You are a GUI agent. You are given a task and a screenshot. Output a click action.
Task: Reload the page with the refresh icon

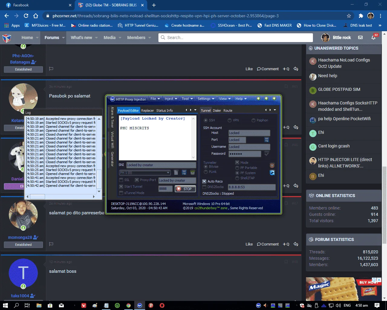click(x=26, y=16)
